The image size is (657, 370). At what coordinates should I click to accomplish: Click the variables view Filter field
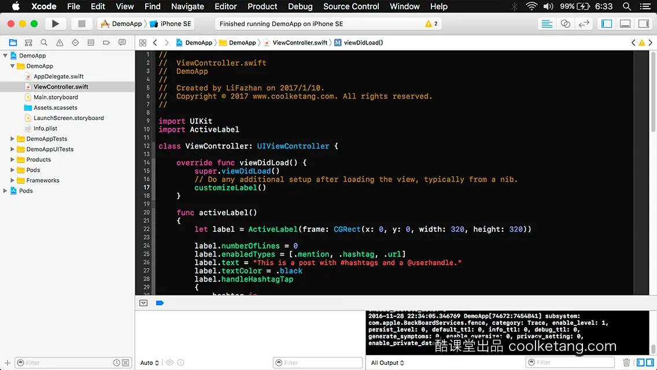[x=318, y=362]
